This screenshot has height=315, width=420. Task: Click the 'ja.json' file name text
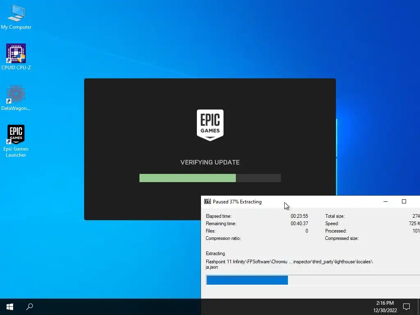click(x=212, y=267)
